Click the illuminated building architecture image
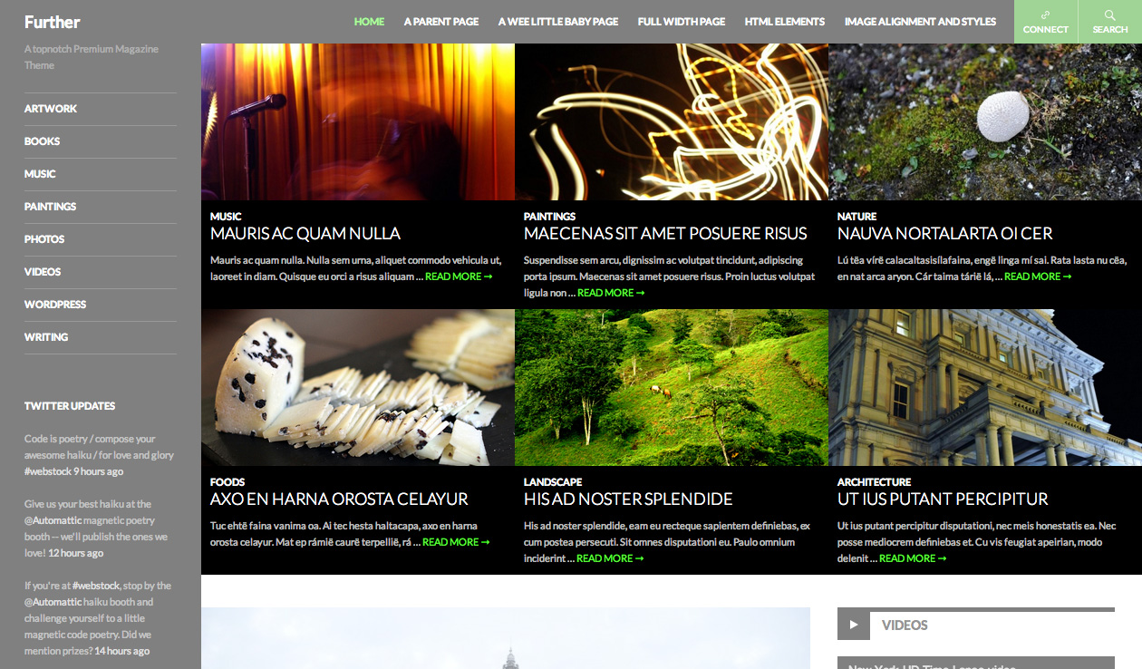 pyautogui.click(x=984, y=387)
